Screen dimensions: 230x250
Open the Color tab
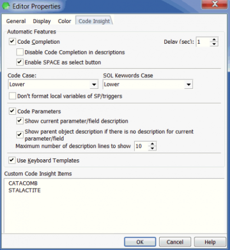point(64,21)
